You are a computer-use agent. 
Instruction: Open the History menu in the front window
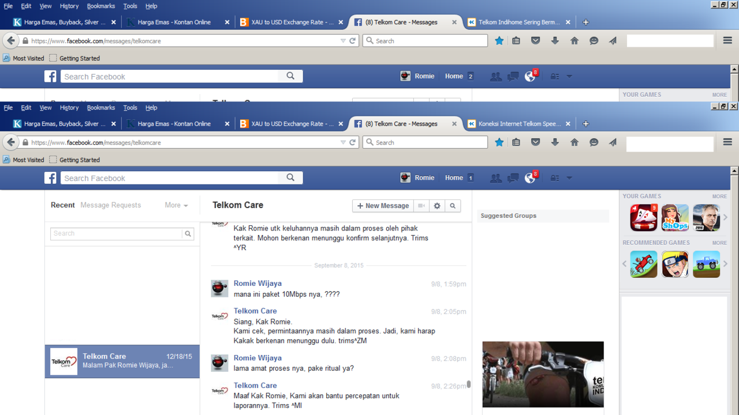coord(69,108)
